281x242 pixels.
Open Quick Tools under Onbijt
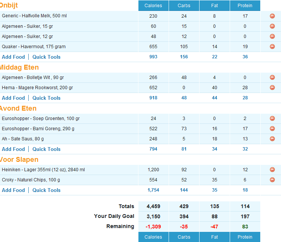pyautogui.click(x=46, y=57)
